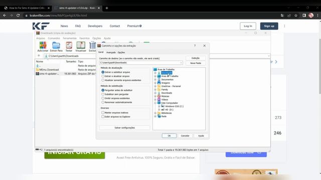Expand the Bibliotecas tree node
Viewport: 321px width, 180px height.
coord(155,113)
